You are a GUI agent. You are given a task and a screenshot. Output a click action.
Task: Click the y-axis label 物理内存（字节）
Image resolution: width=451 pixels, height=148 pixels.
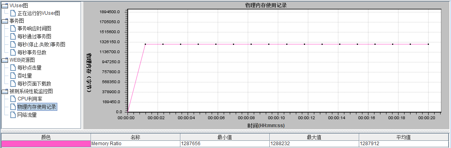(x=89, y=72)
